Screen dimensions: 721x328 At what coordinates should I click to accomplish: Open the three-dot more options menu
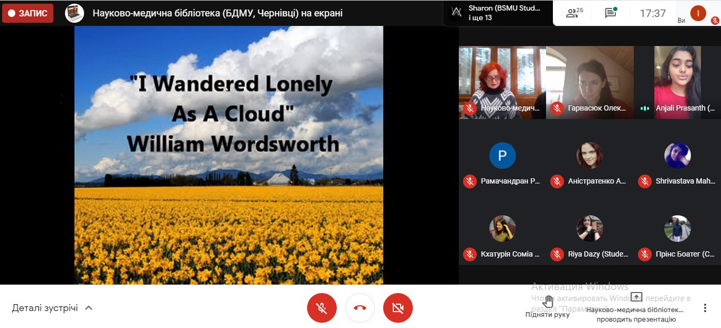(705, 308)
